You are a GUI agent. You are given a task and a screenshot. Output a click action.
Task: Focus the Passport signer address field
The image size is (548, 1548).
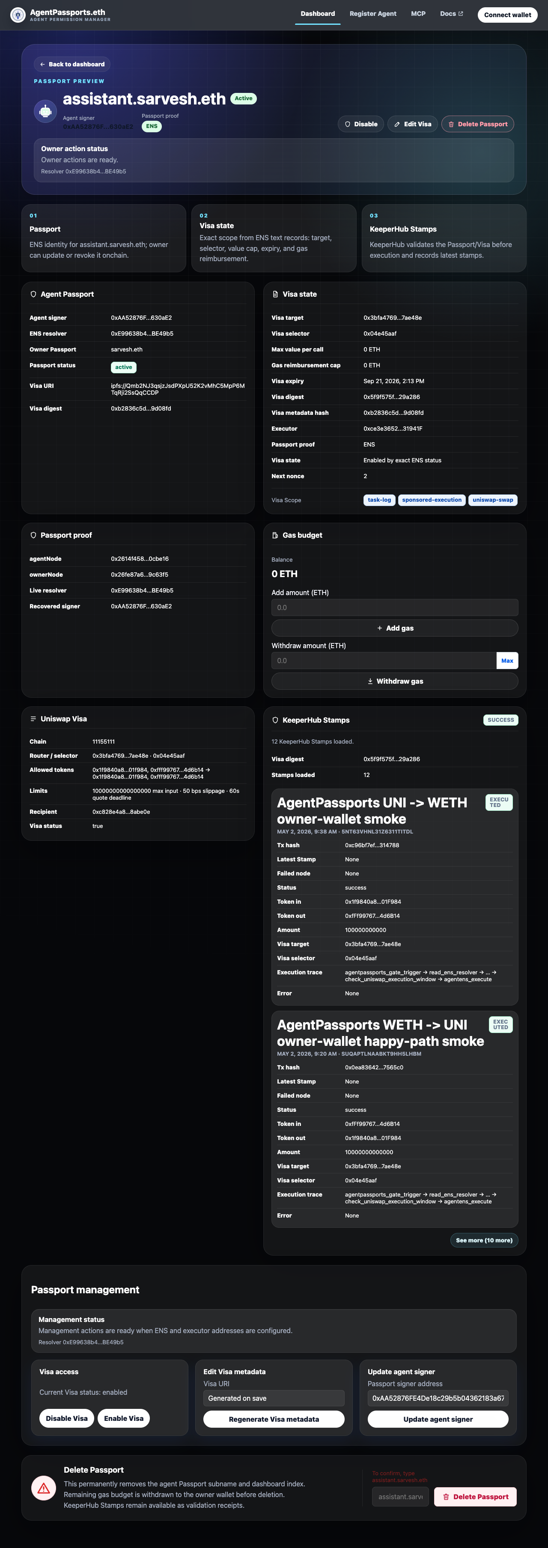[x=438, y=1398]
